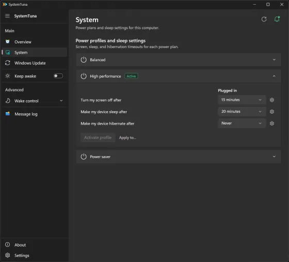Image resolution: width=289 pixels, height=262 pixels.
Task: Open gear options for hibernate timeout
Action: (x=272, y=124)
